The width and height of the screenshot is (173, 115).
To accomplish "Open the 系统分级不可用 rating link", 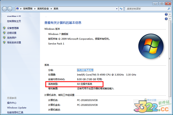I will coord(85,70).
